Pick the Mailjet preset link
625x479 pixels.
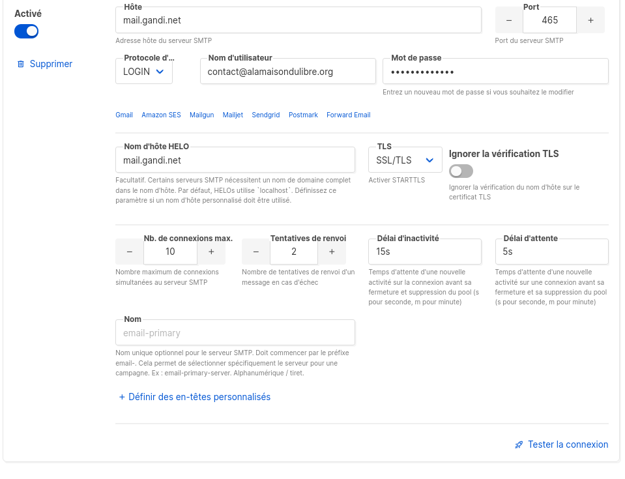(x=233, y=115)
